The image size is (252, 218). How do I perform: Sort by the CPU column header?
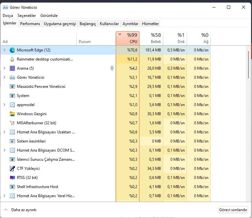click(x=127, y=38)
